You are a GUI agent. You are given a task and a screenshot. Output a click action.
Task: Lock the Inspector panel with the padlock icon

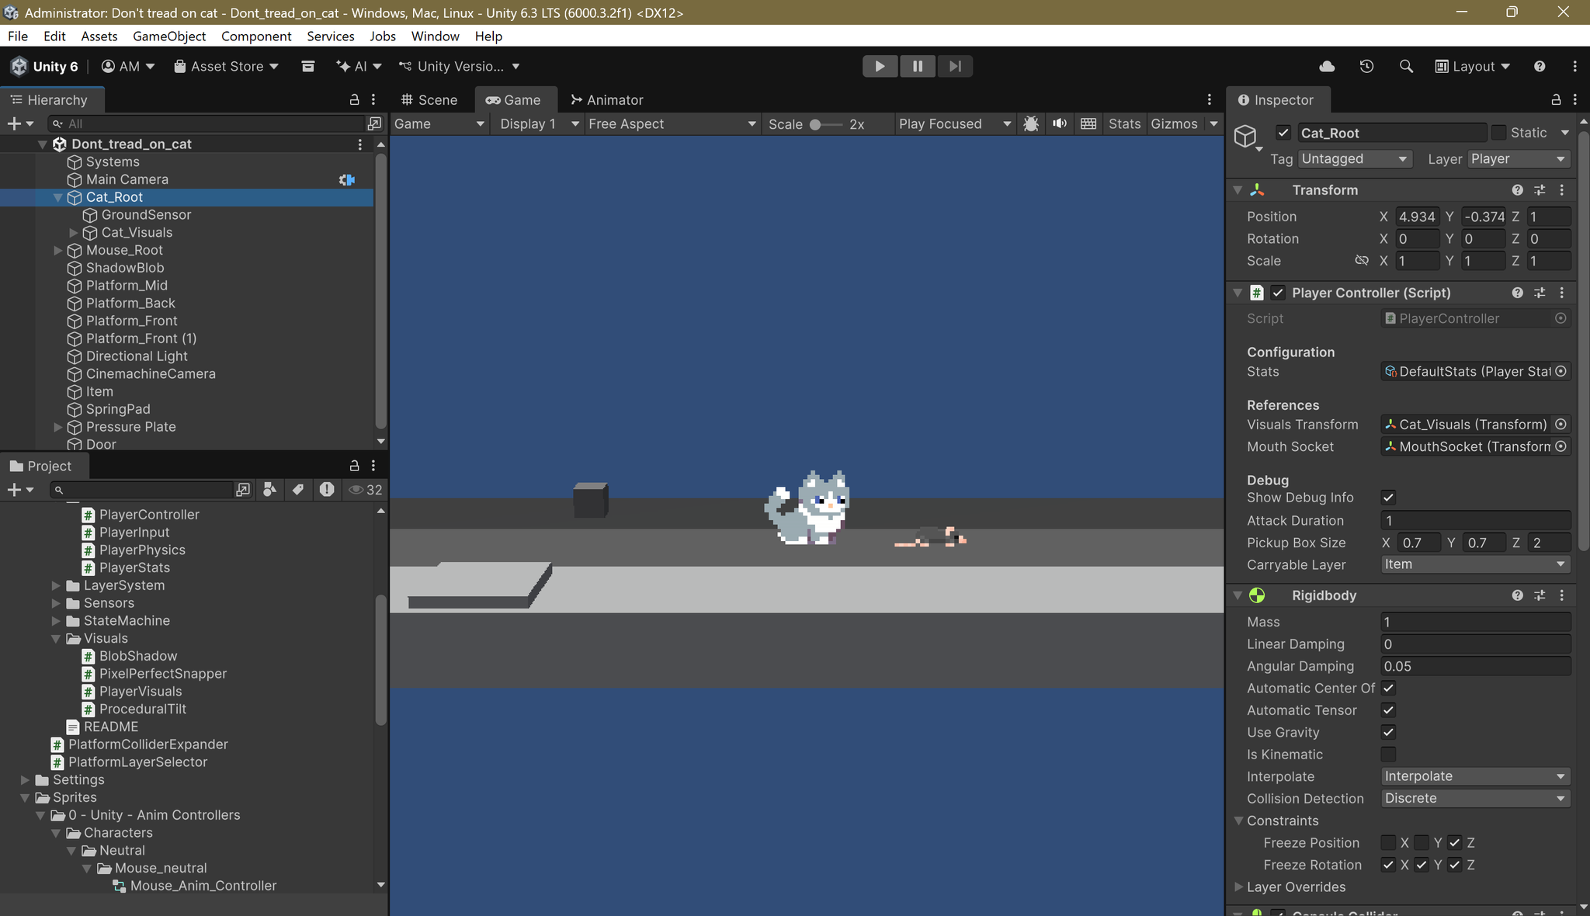1556,99
